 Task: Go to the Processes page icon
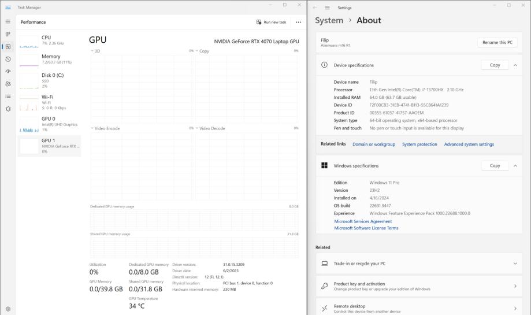pyautogui.click(x=8, y=34)
